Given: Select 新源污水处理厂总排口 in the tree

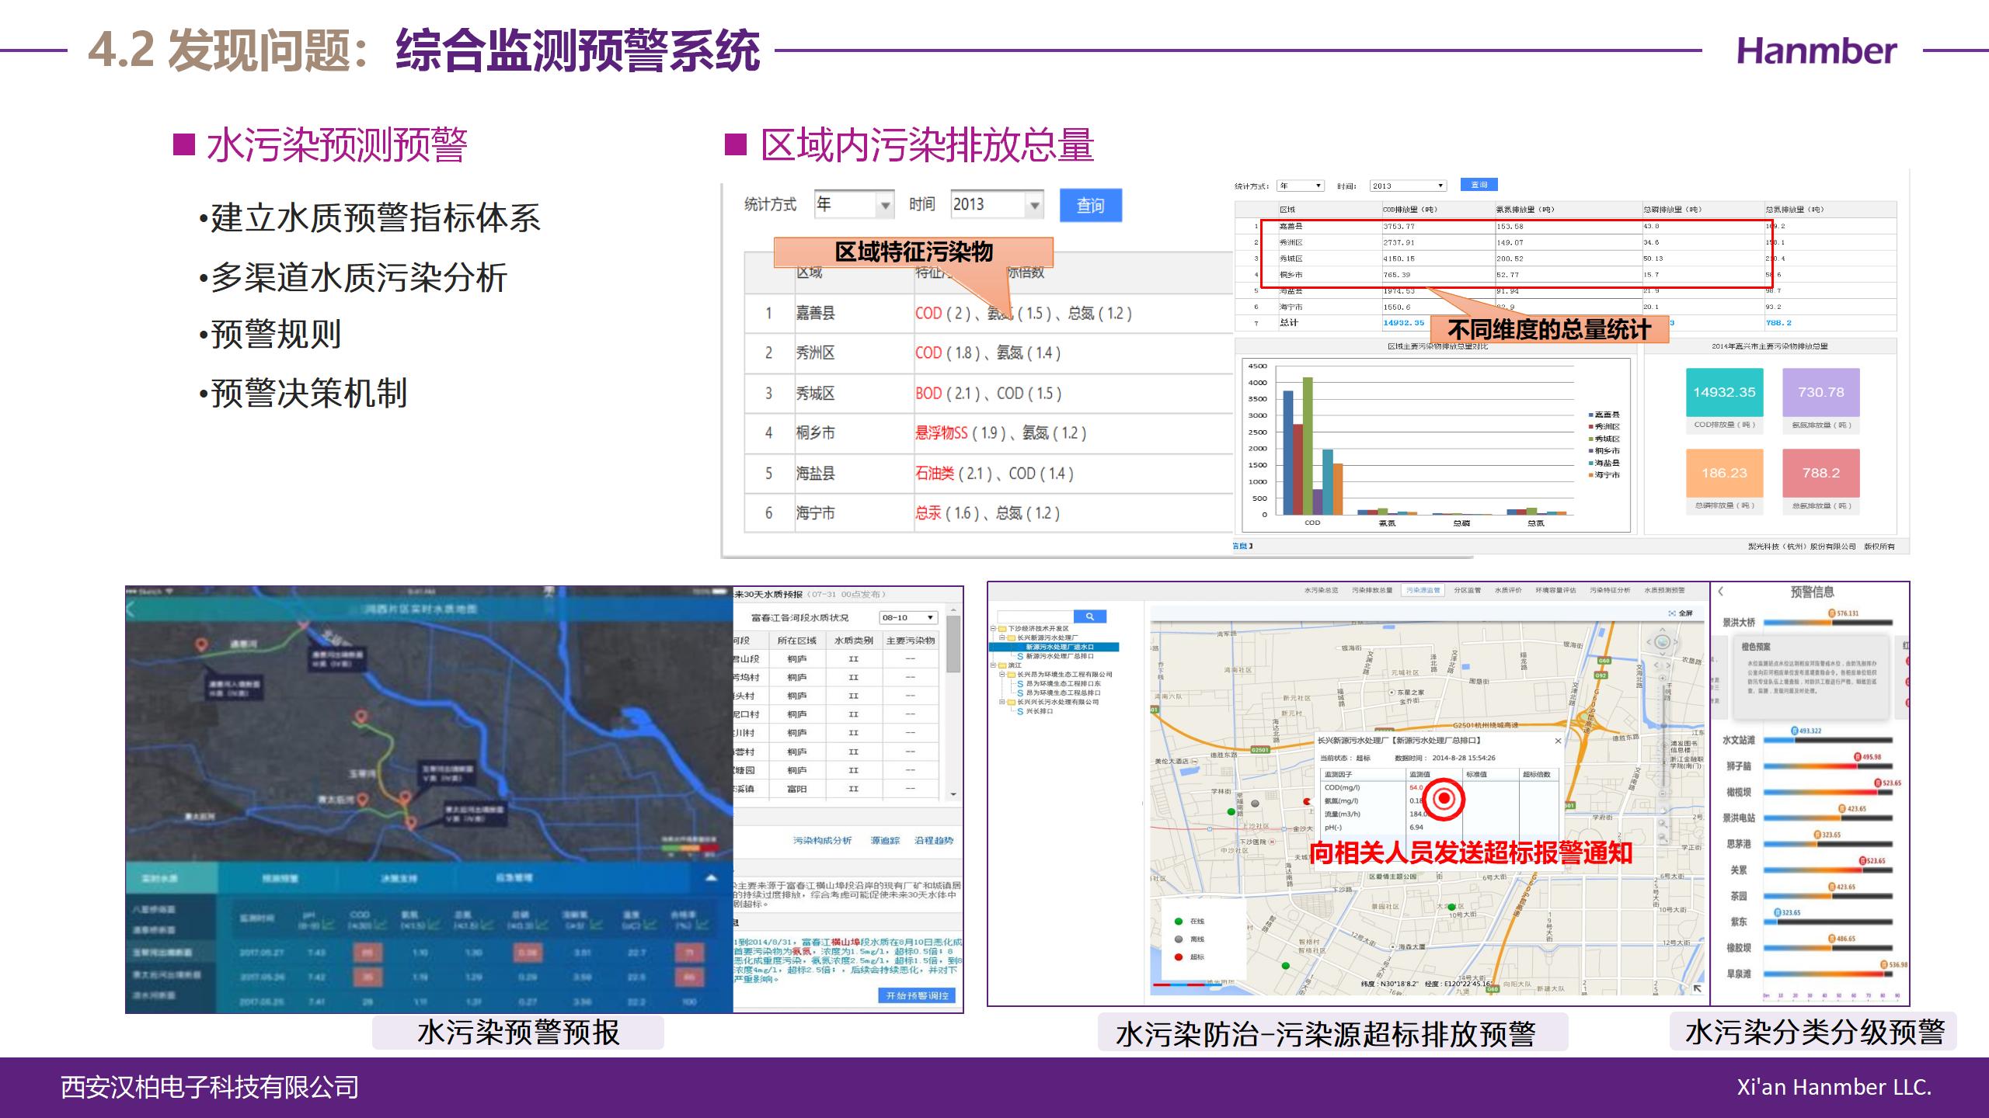Looking at the screenshot, I should point(1060,656).
